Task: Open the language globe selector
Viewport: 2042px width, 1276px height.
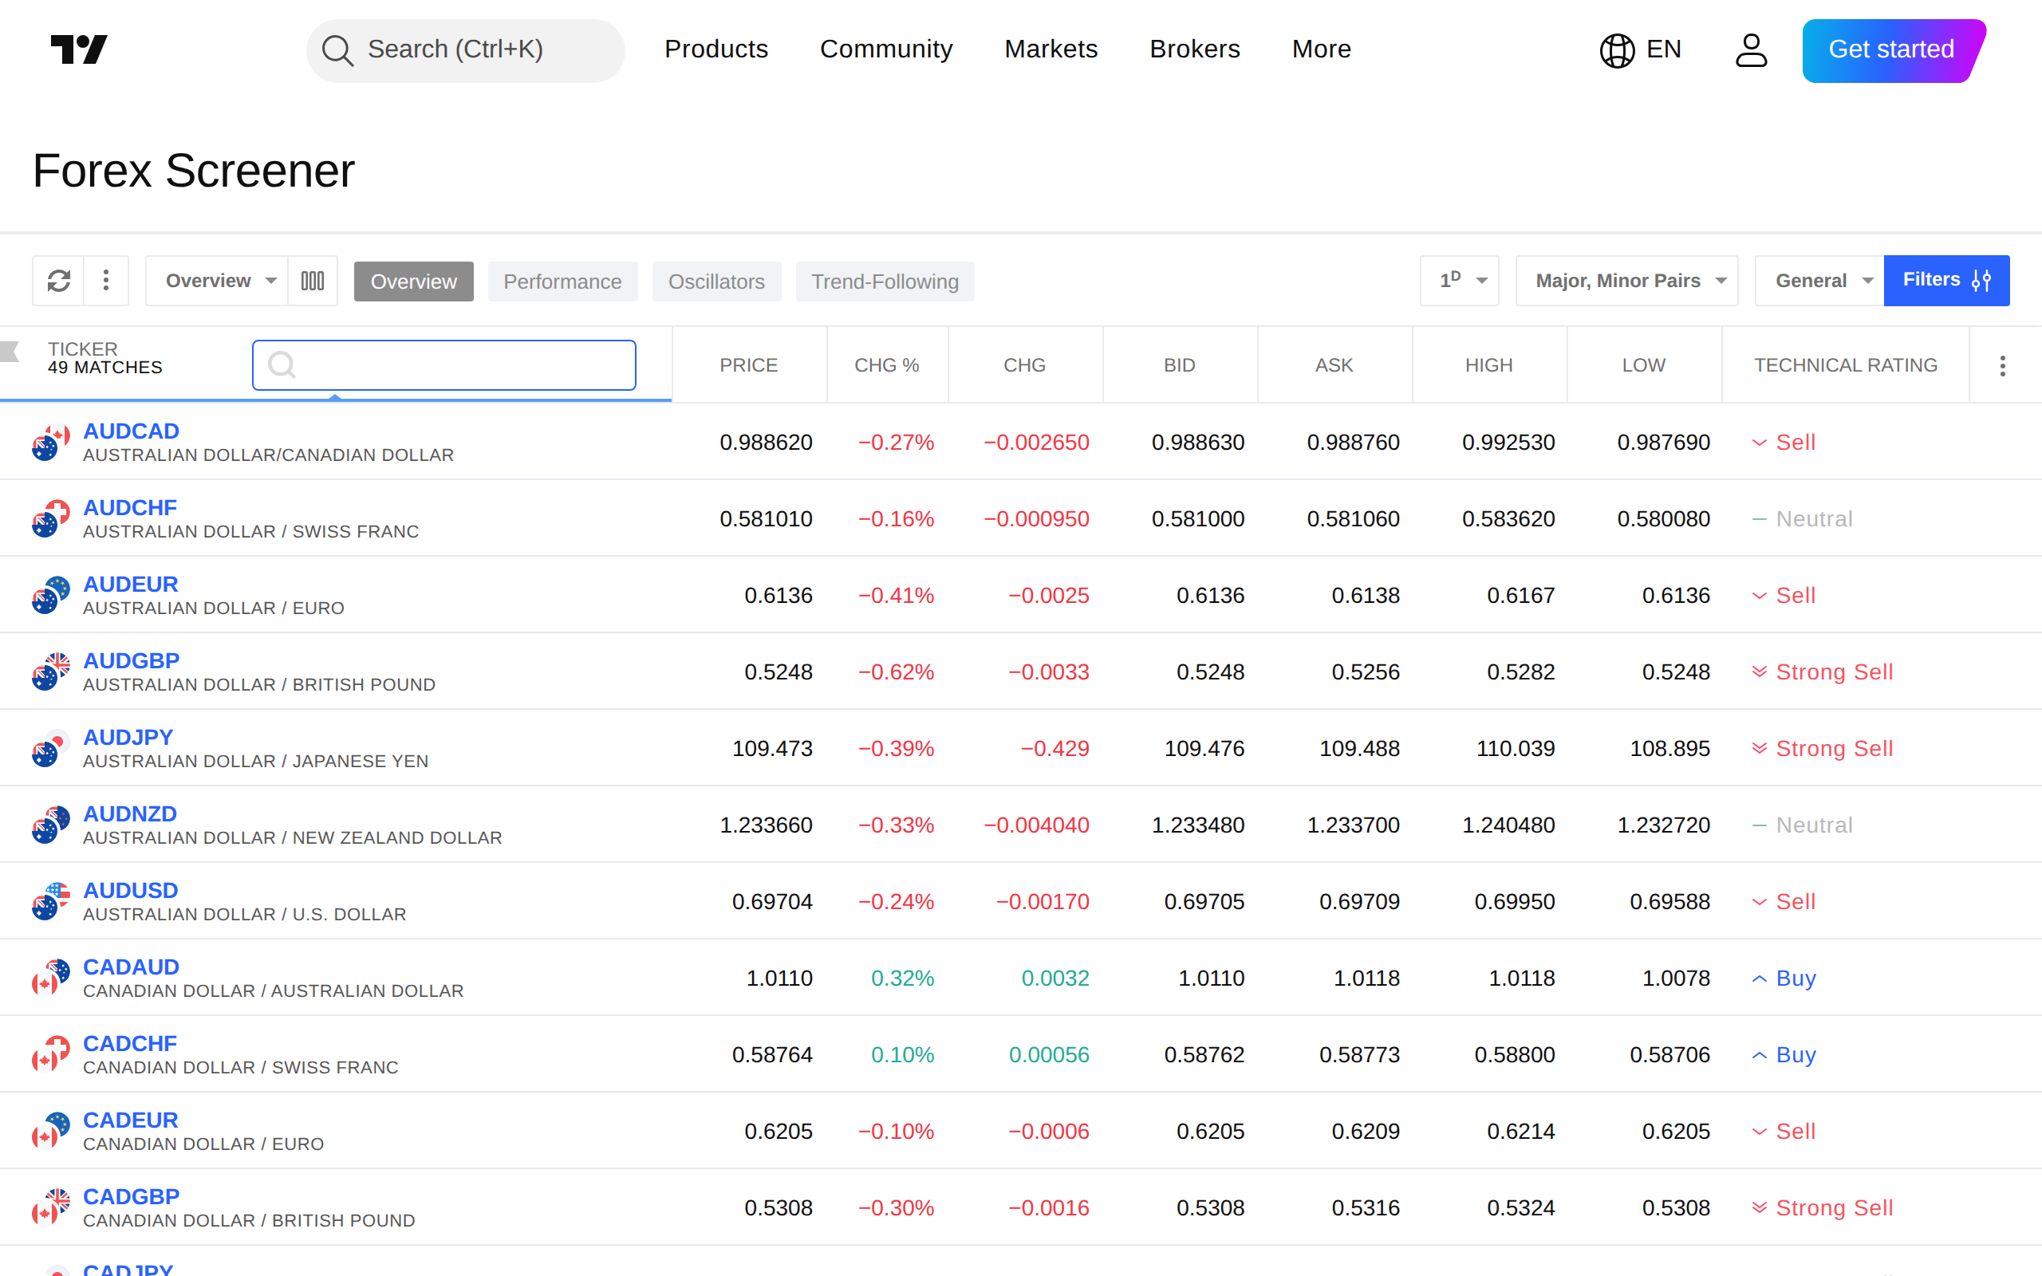Action: tap(1639, 49)
